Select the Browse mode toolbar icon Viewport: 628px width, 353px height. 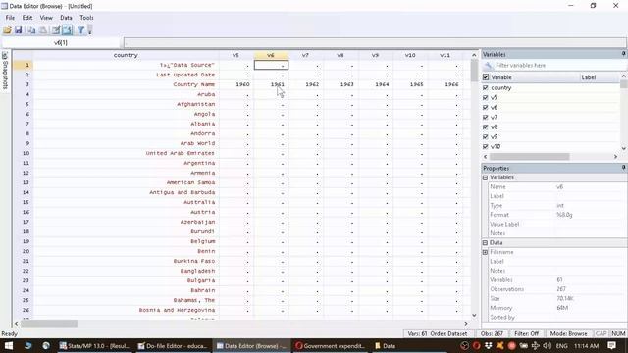[x=68, y=30]
